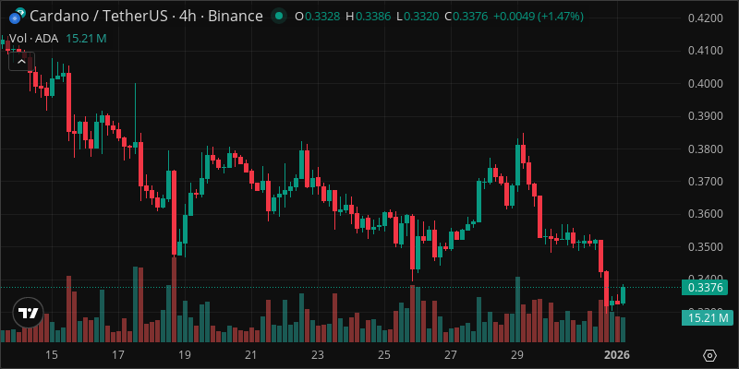Click the change value +0.0049 (+1.47%)

539,17
